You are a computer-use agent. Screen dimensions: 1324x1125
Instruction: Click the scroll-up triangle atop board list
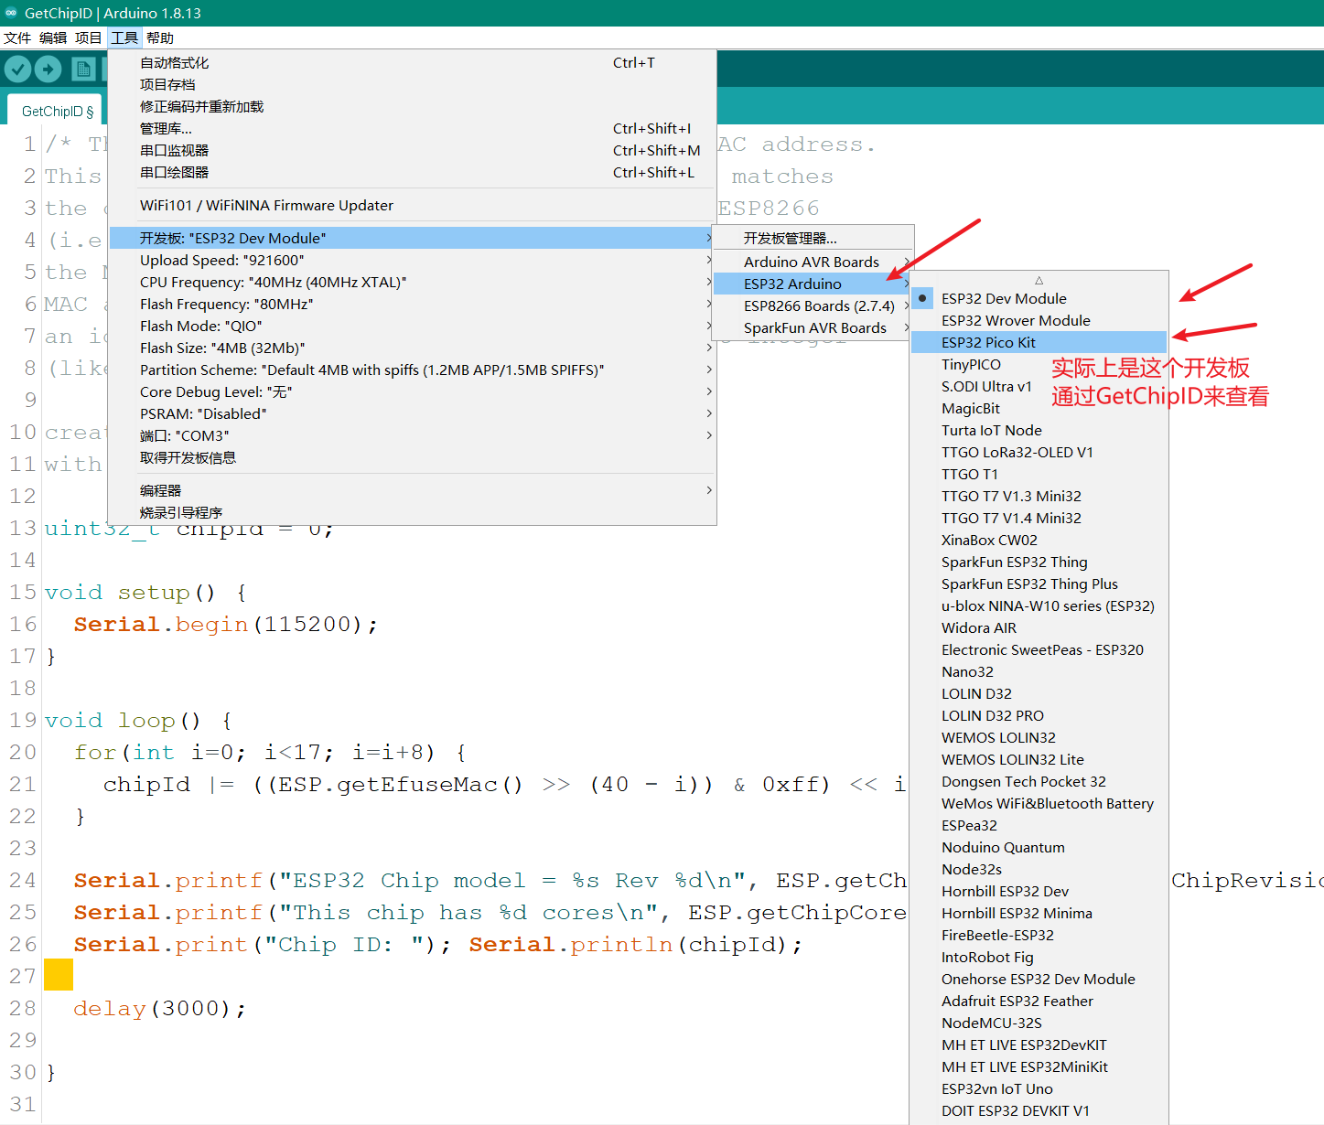tap(1039, 280)
